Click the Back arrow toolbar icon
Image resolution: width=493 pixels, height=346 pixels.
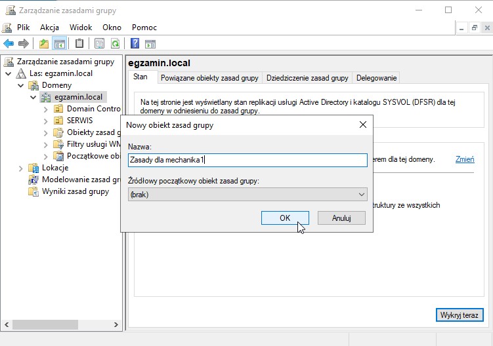9,44
